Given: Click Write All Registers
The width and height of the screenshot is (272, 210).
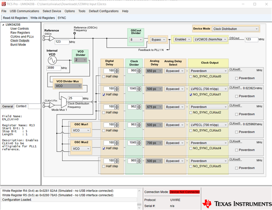Looking at the screenshot, I should point(42,18).
